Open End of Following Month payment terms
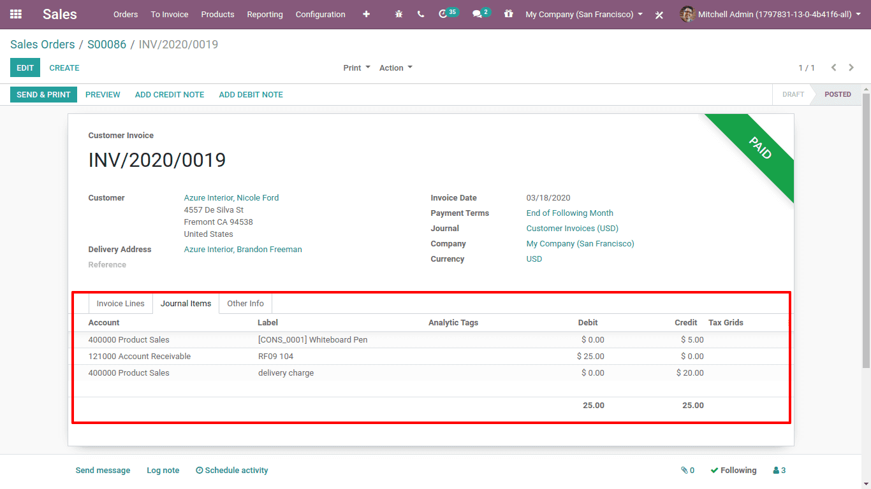The height and width of the screenshot is (489, 871). 569,213
